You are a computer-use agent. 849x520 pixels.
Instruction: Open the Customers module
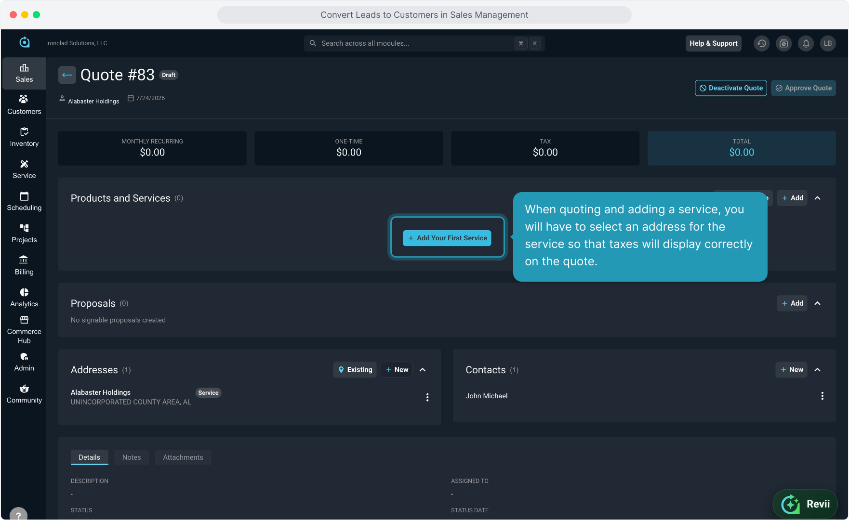tap(24, 105)
